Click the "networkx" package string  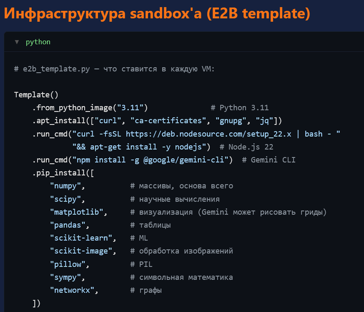72,291
